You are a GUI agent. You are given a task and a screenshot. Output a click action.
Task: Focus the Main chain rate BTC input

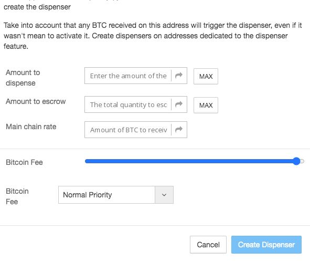tap(128, 130)
